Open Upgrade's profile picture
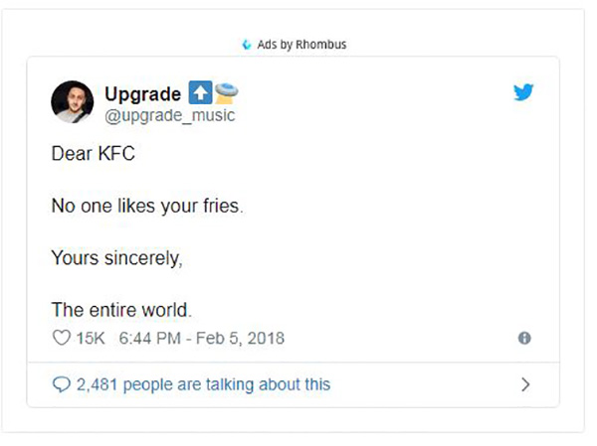Viewport: 597px width, 446px height. point(73,102)
